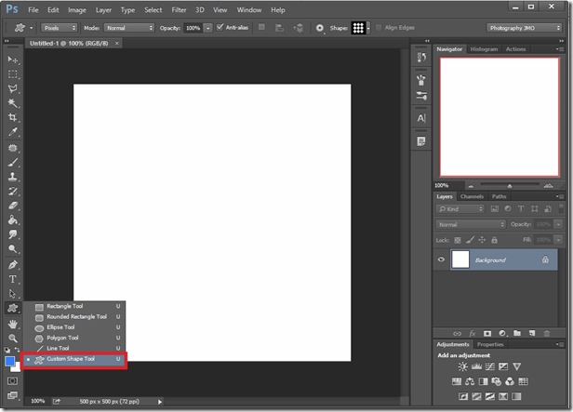This screenshot has width=573, height=412.
Task: Switch to the Histogram tab
Action: pos(484,49)
